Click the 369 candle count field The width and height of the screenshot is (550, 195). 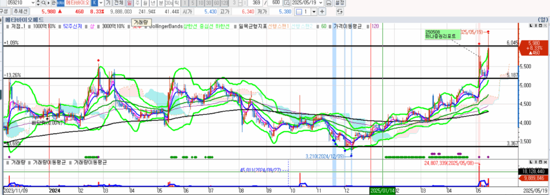click(x=255, y=3)
